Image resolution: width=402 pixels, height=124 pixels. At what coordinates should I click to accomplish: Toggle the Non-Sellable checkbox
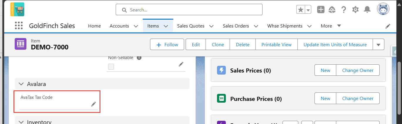coord(111,67)
